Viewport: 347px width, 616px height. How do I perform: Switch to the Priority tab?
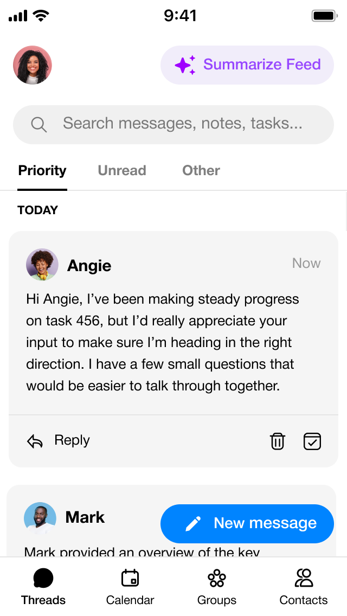tap(42, 171)
